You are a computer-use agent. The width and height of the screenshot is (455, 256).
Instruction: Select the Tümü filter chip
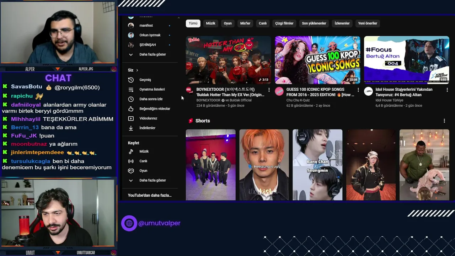tap(193, 23)
